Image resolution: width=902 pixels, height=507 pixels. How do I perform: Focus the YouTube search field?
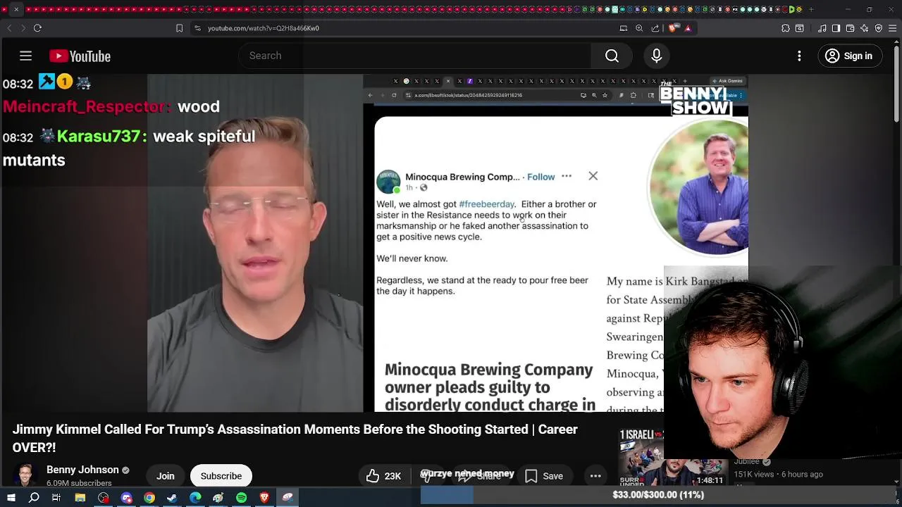tap(416, 56)
